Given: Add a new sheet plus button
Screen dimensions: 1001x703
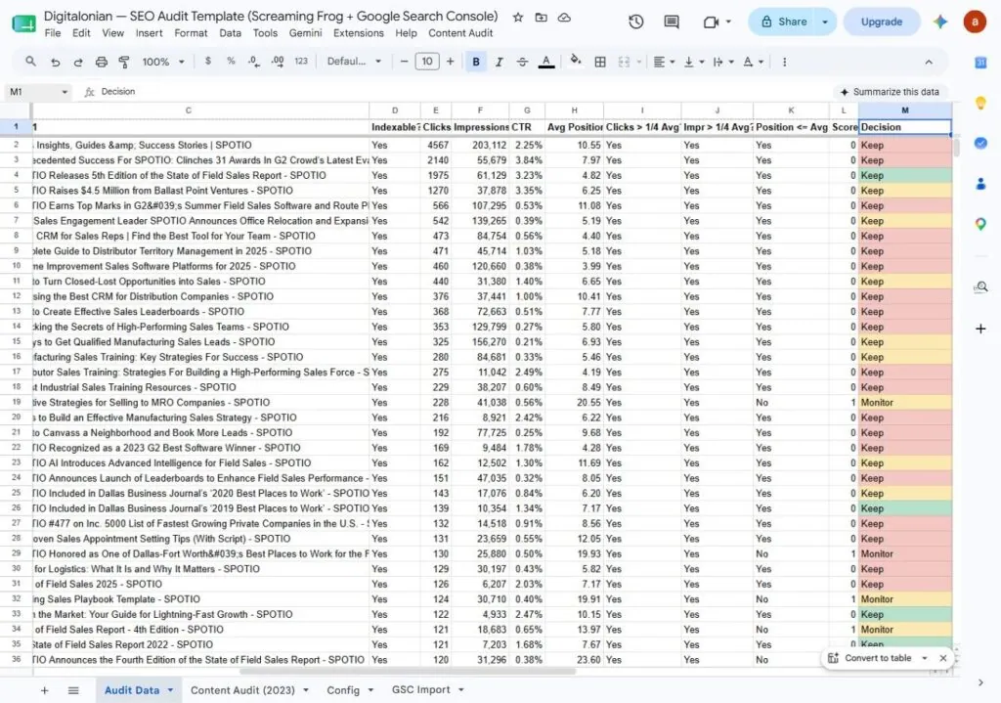Looking at the screenshot, I should point(45,690).
